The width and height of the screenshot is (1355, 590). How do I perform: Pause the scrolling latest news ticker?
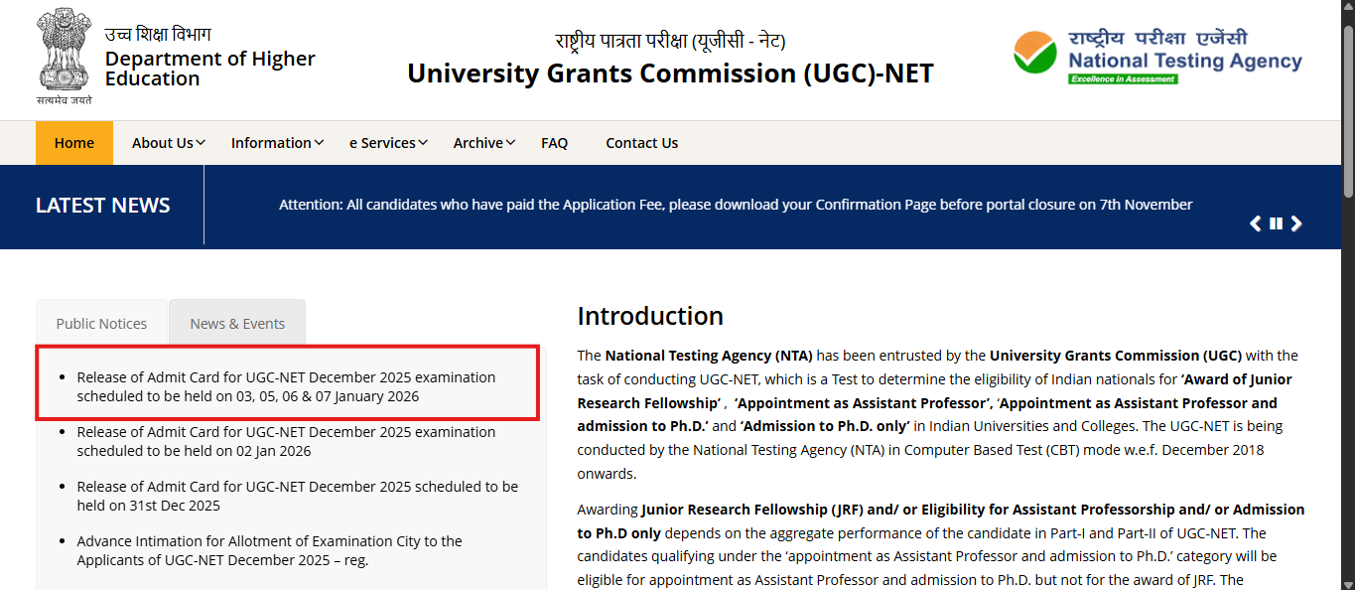[x=1276, y=223]
